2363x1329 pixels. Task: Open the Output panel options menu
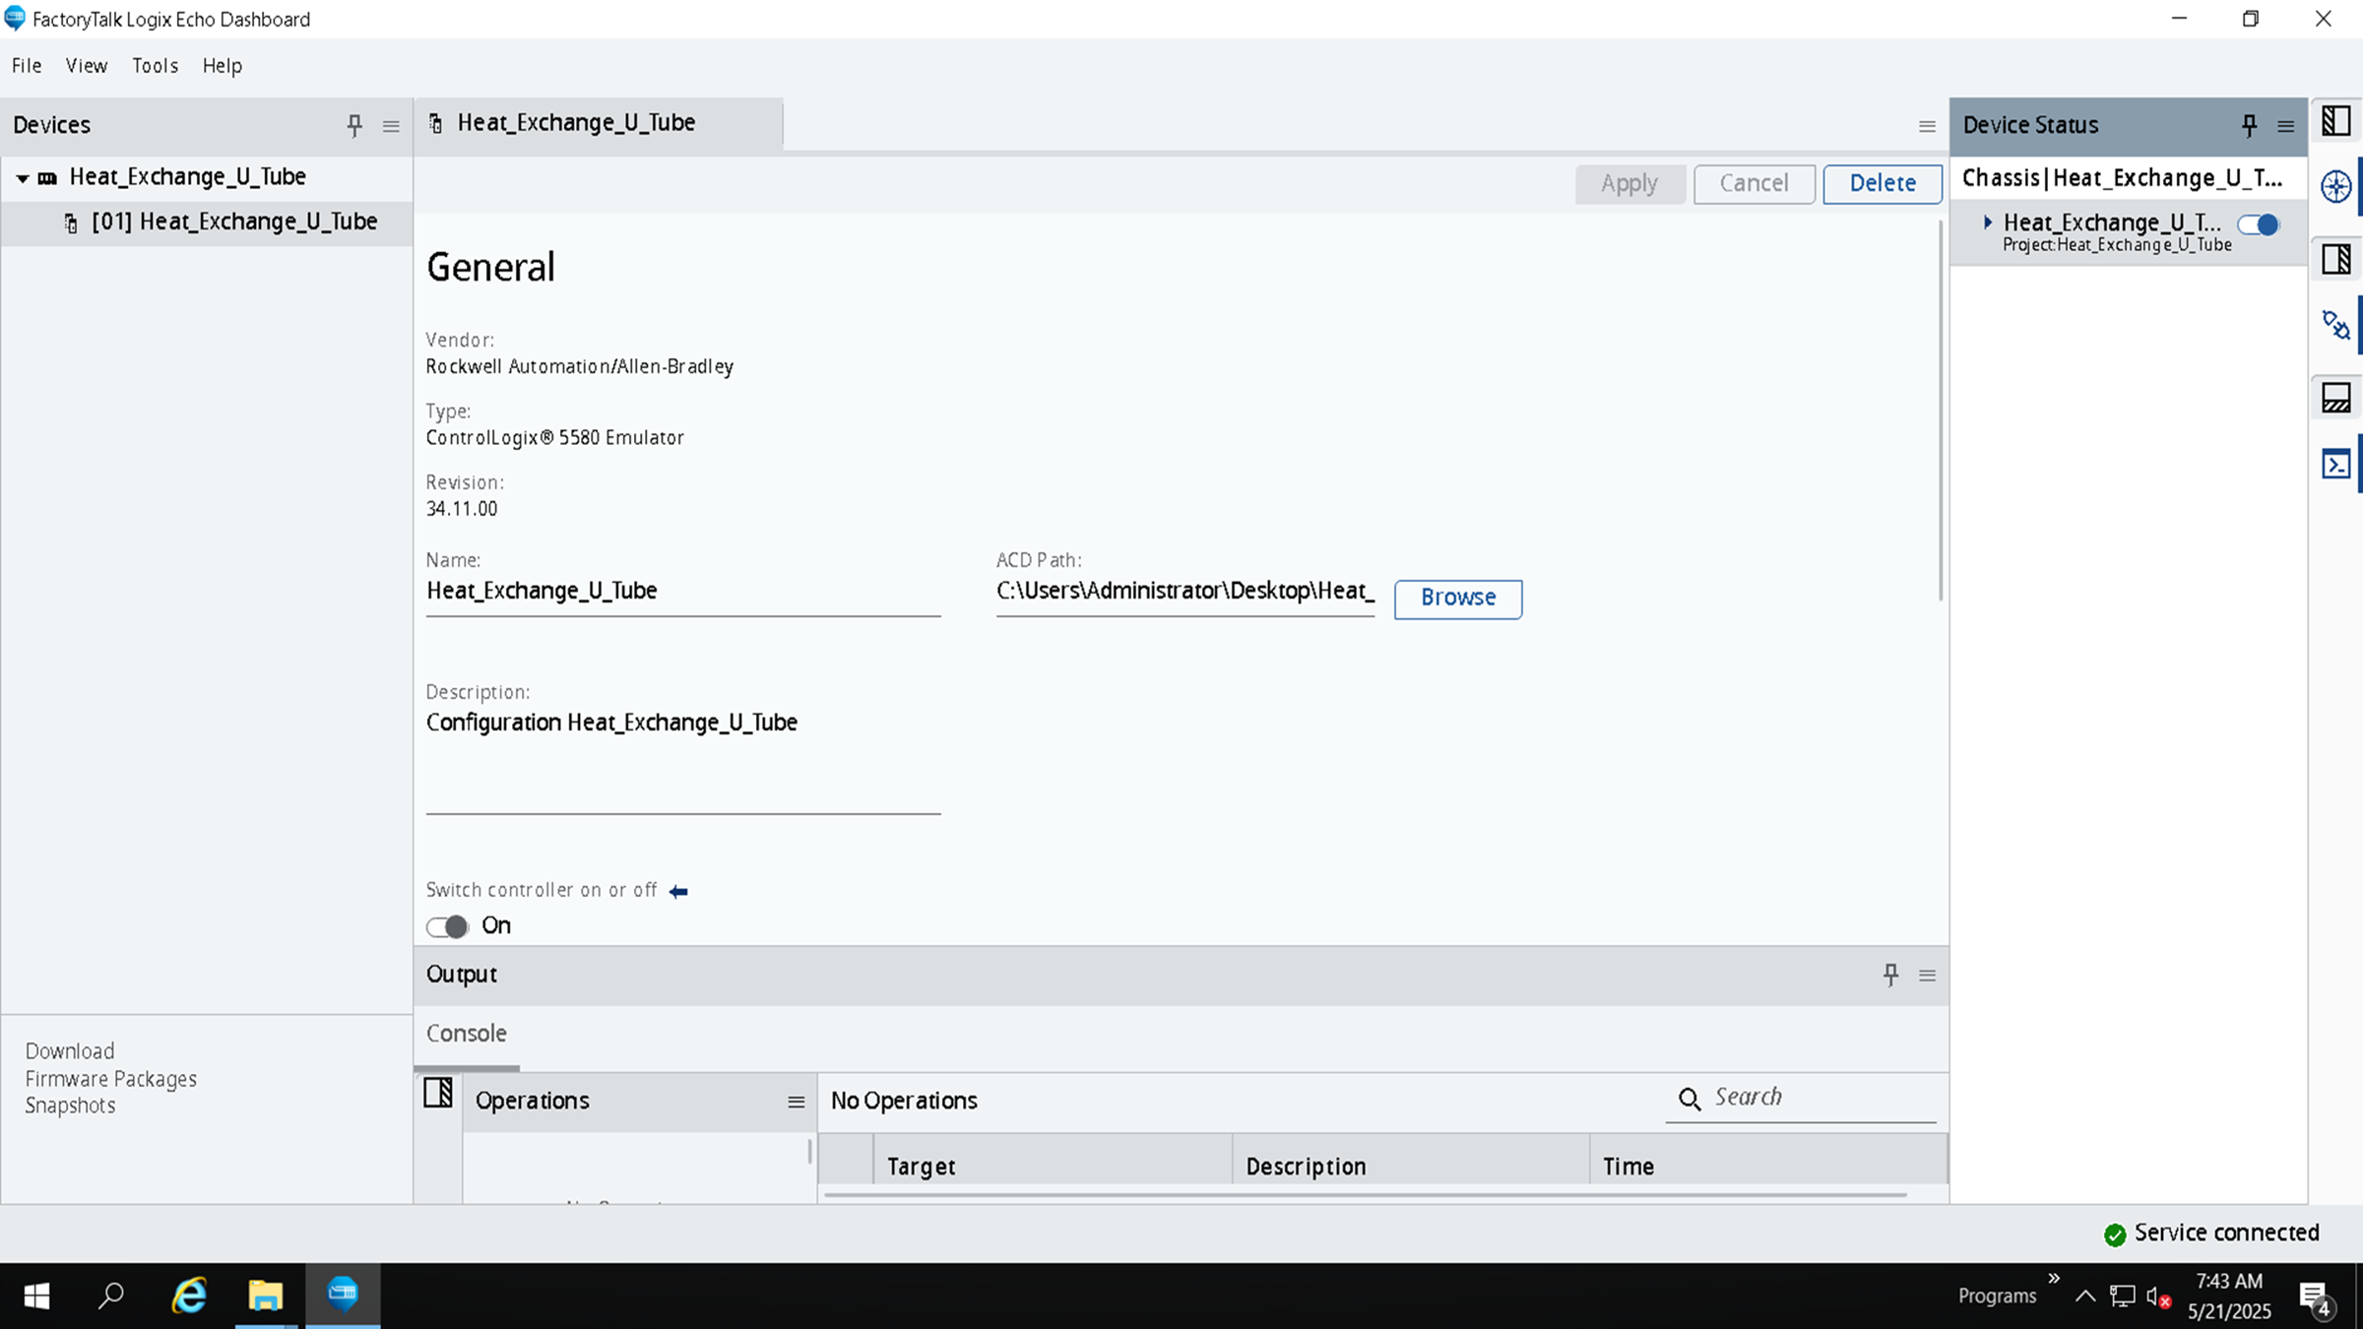(x=1927, y=976)
